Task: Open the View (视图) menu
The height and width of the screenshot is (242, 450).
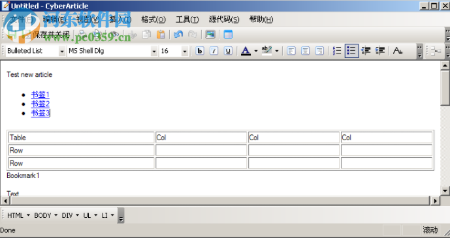Action: coord(88,20)
